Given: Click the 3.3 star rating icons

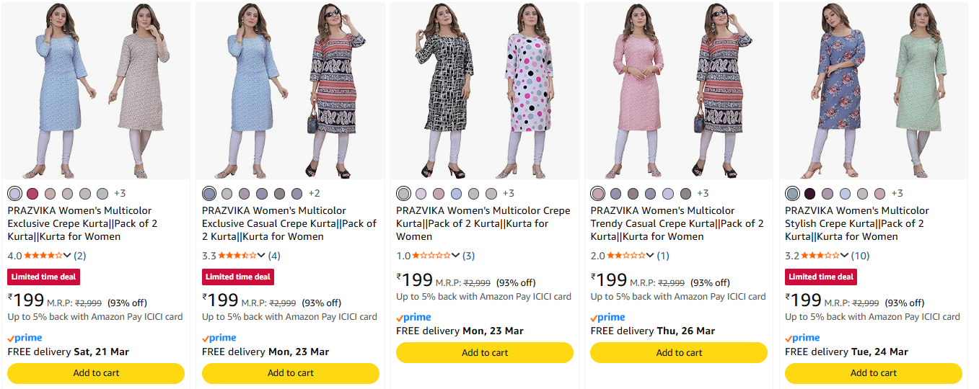Looking at the screenshot, I should (x=237, y=256).
